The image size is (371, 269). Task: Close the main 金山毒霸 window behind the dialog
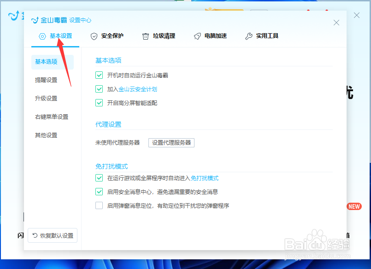(x=357, y=15)
